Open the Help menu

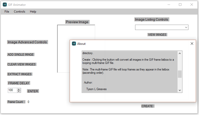pos(33,12)
